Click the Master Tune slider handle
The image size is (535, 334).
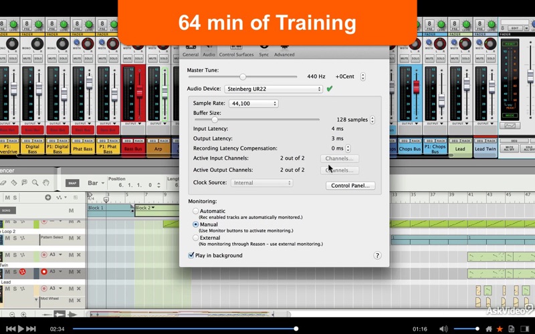243,77
